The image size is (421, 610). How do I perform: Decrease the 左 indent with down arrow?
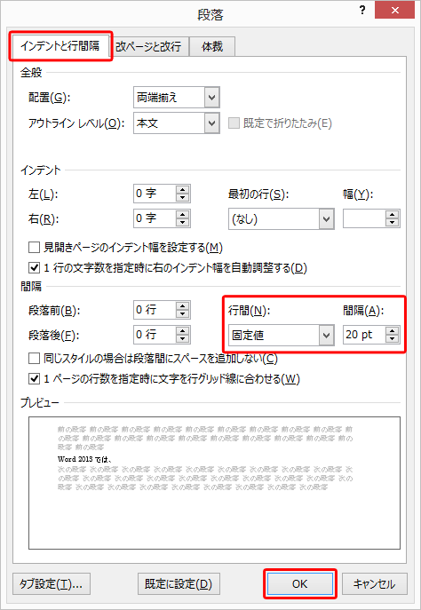(x=182, y=198)
